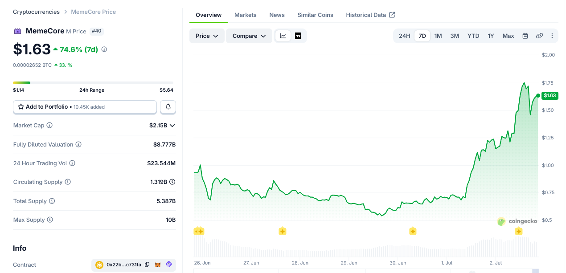Copy chart link icon

click(539, 36)
